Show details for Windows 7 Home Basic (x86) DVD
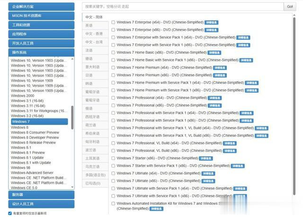 214,53
